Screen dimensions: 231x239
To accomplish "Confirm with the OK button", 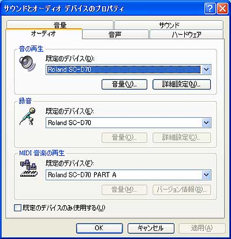I will pos(99,228).
